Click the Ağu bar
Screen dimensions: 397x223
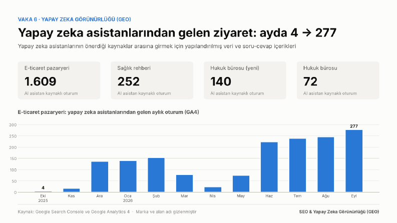point(325,165)
